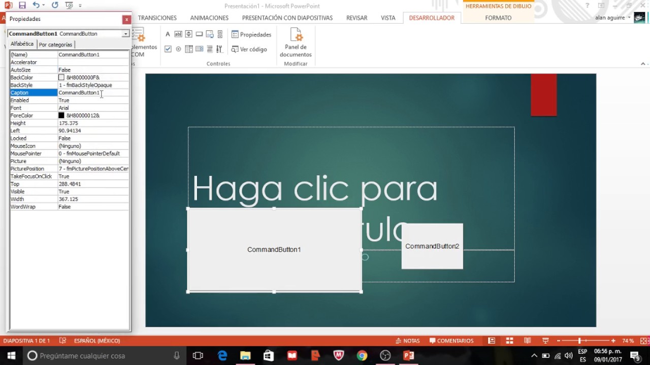Insert a Label control from the Controles group
Image resolution: width=650 pixels, height=365 pixels.
pos(168,34)
